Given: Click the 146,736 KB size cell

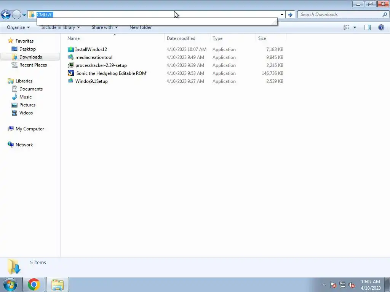Looking at the screenshot, I should pyautogui.click(x=272, y=73).
